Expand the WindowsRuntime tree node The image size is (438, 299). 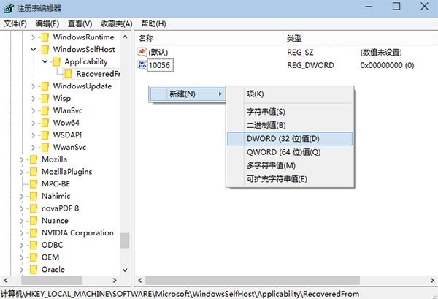pyautogui.click(x=34, y=37)
